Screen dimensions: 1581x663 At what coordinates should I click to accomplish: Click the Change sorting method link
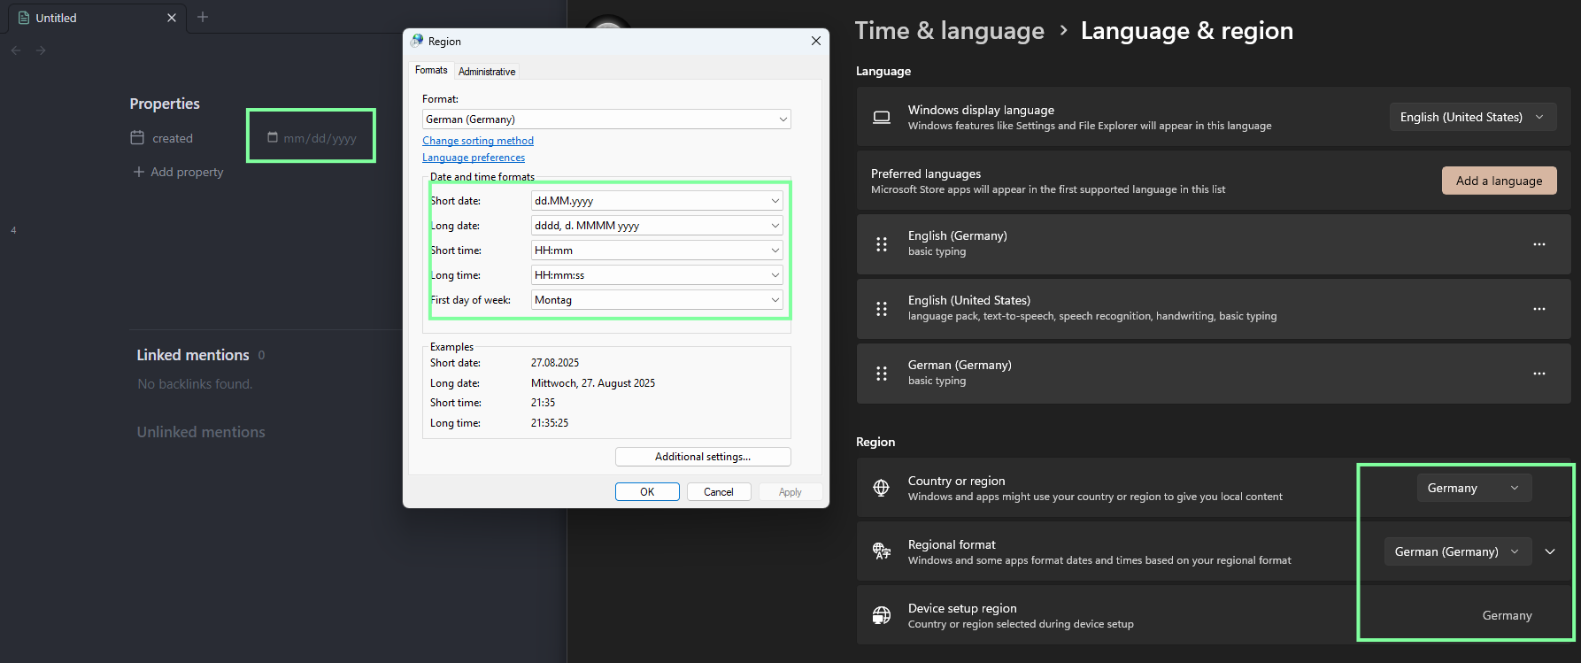coord(478,141)
